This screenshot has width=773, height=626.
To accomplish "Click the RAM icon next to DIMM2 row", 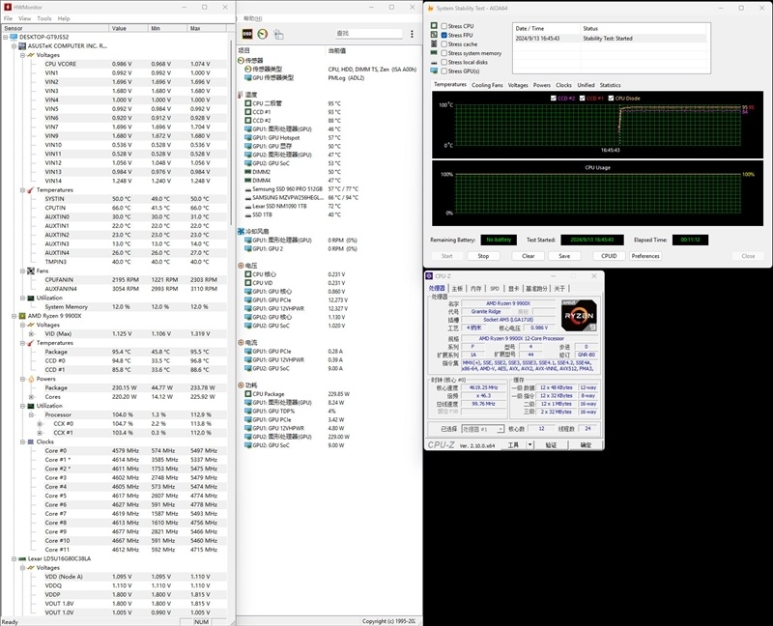I will tap(248, 172).
